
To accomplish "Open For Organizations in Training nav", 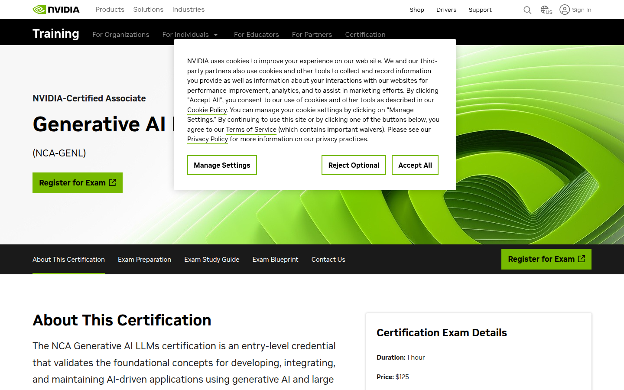I will [x=120, y=35].
